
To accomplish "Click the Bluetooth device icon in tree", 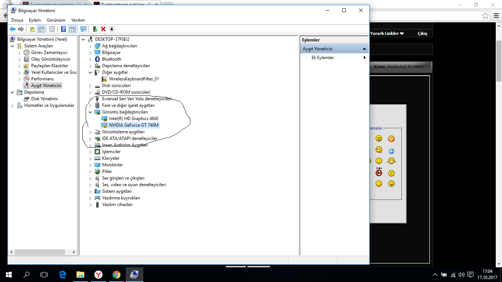I will [x=97, y=59].
